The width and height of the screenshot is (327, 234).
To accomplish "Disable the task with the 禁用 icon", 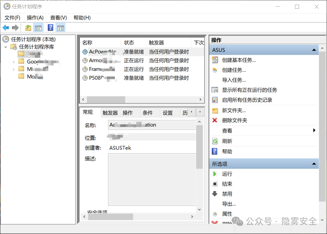I will click(214, 193).
